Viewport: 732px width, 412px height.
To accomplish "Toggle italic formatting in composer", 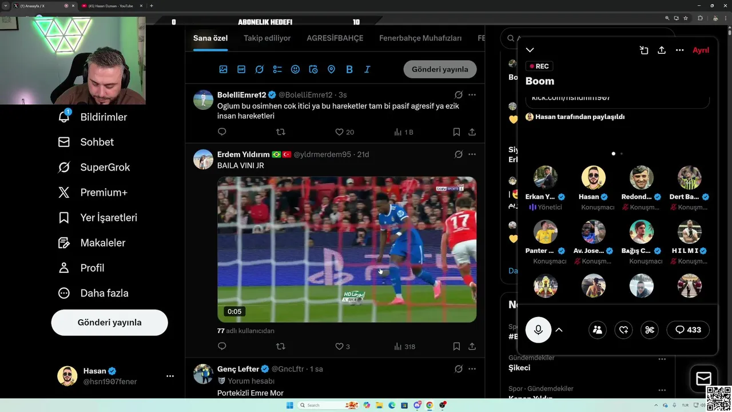I will point(367,69).
